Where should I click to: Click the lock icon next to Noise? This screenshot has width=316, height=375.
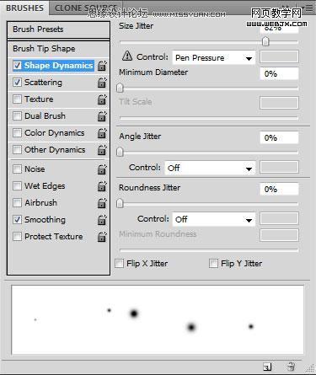[102, 169]
